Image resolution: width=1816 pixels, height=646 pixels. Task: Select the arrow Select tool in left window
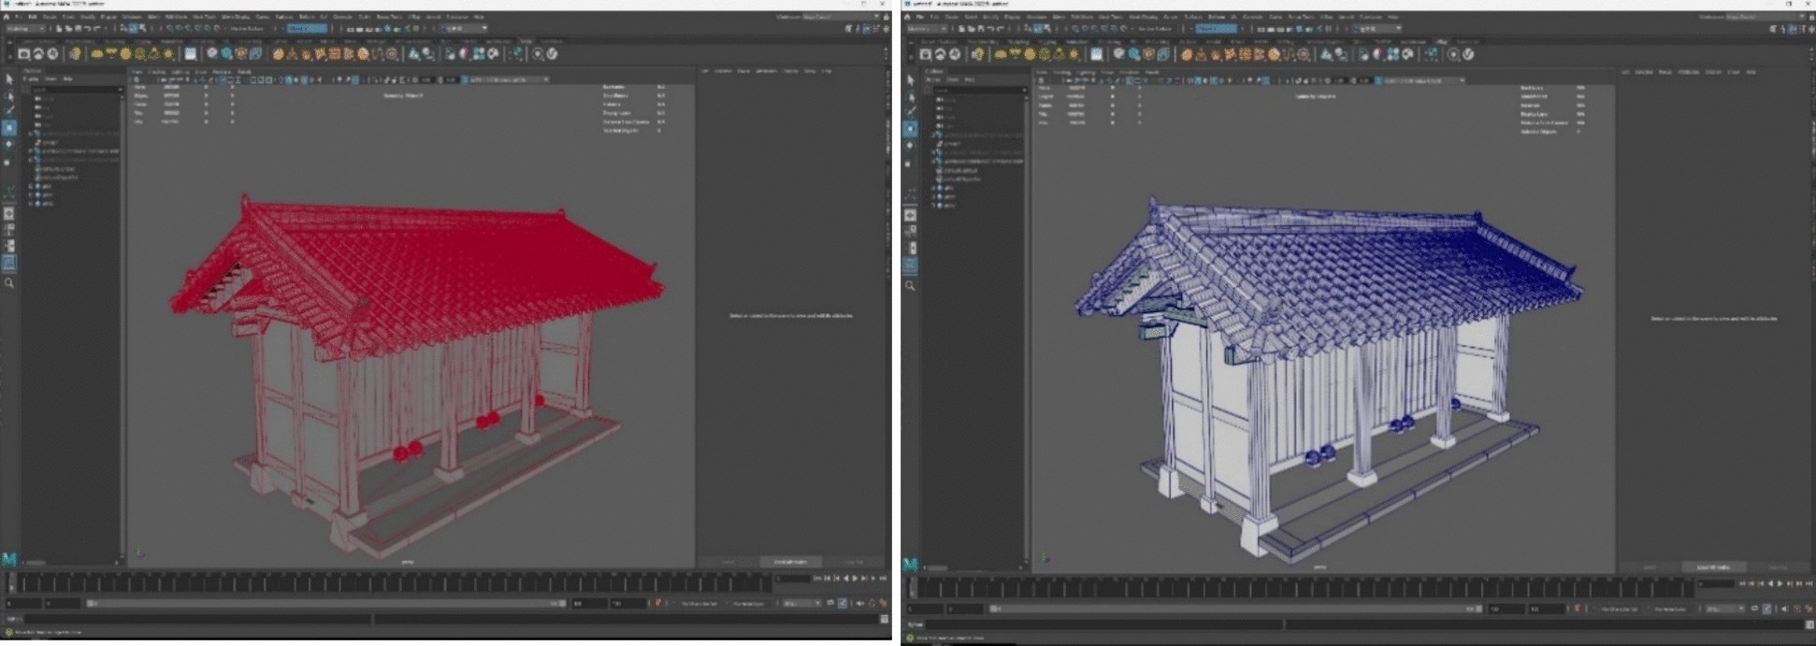(9, 79)
